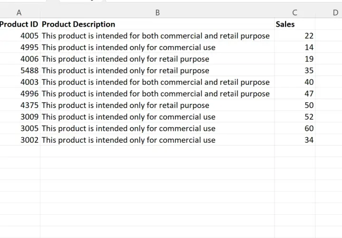Select sales value 40

[x=294, y=82]
